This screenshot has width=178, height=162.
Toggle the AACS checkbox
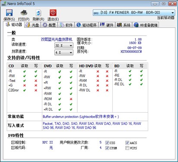(x=127, y=143)
